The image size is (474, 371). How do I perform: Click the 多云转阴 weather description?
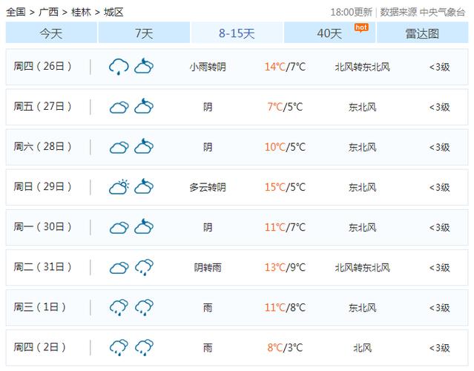click(208, 187)
